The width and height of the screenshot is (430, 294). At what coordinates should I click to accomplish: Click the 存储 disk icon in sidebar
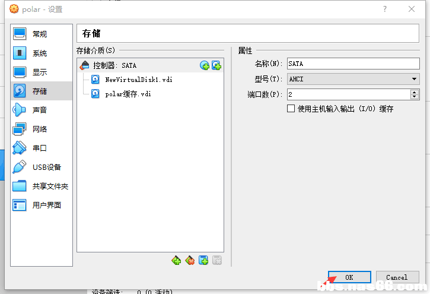[20, 91]
